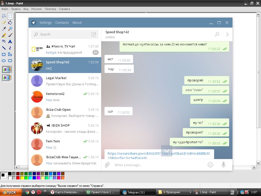Open the IBIZA SHOP channel
261x196 pixels.
pyautogui.click(x=65, y=128)
